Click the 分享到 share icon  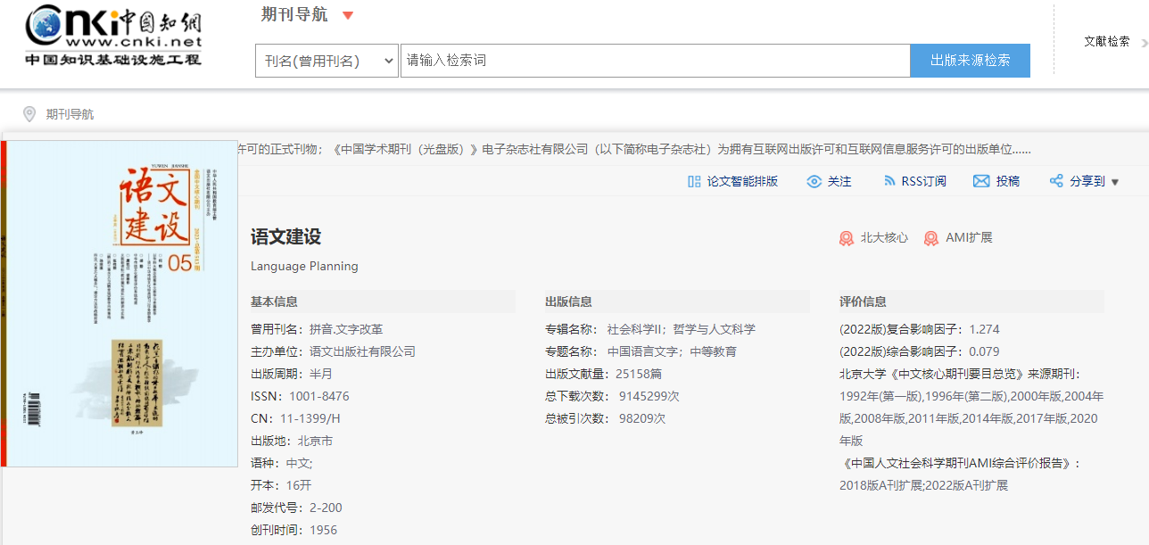1056,181
